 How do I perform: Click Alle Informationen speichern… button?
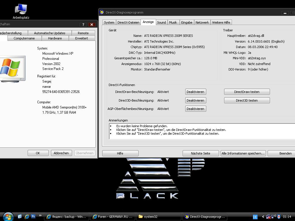pyautogui.click(x=243, y=153)
